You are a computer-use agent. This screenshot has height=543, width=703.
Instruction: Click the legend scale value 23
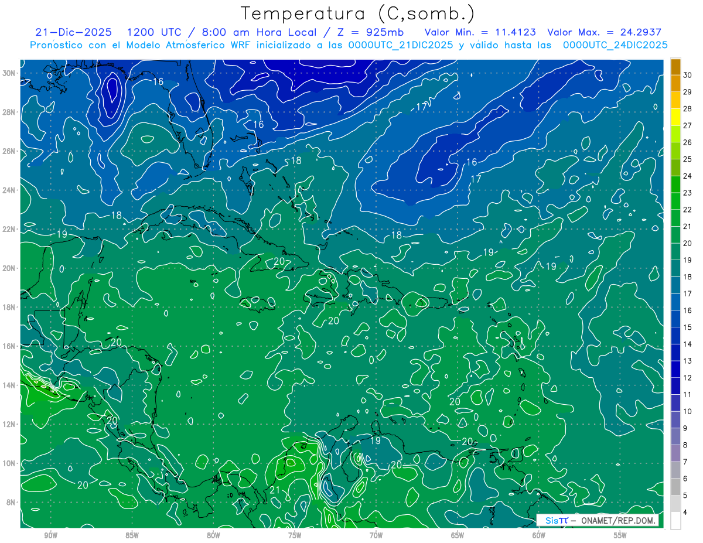pyautogui.click(x=688, y=193)
